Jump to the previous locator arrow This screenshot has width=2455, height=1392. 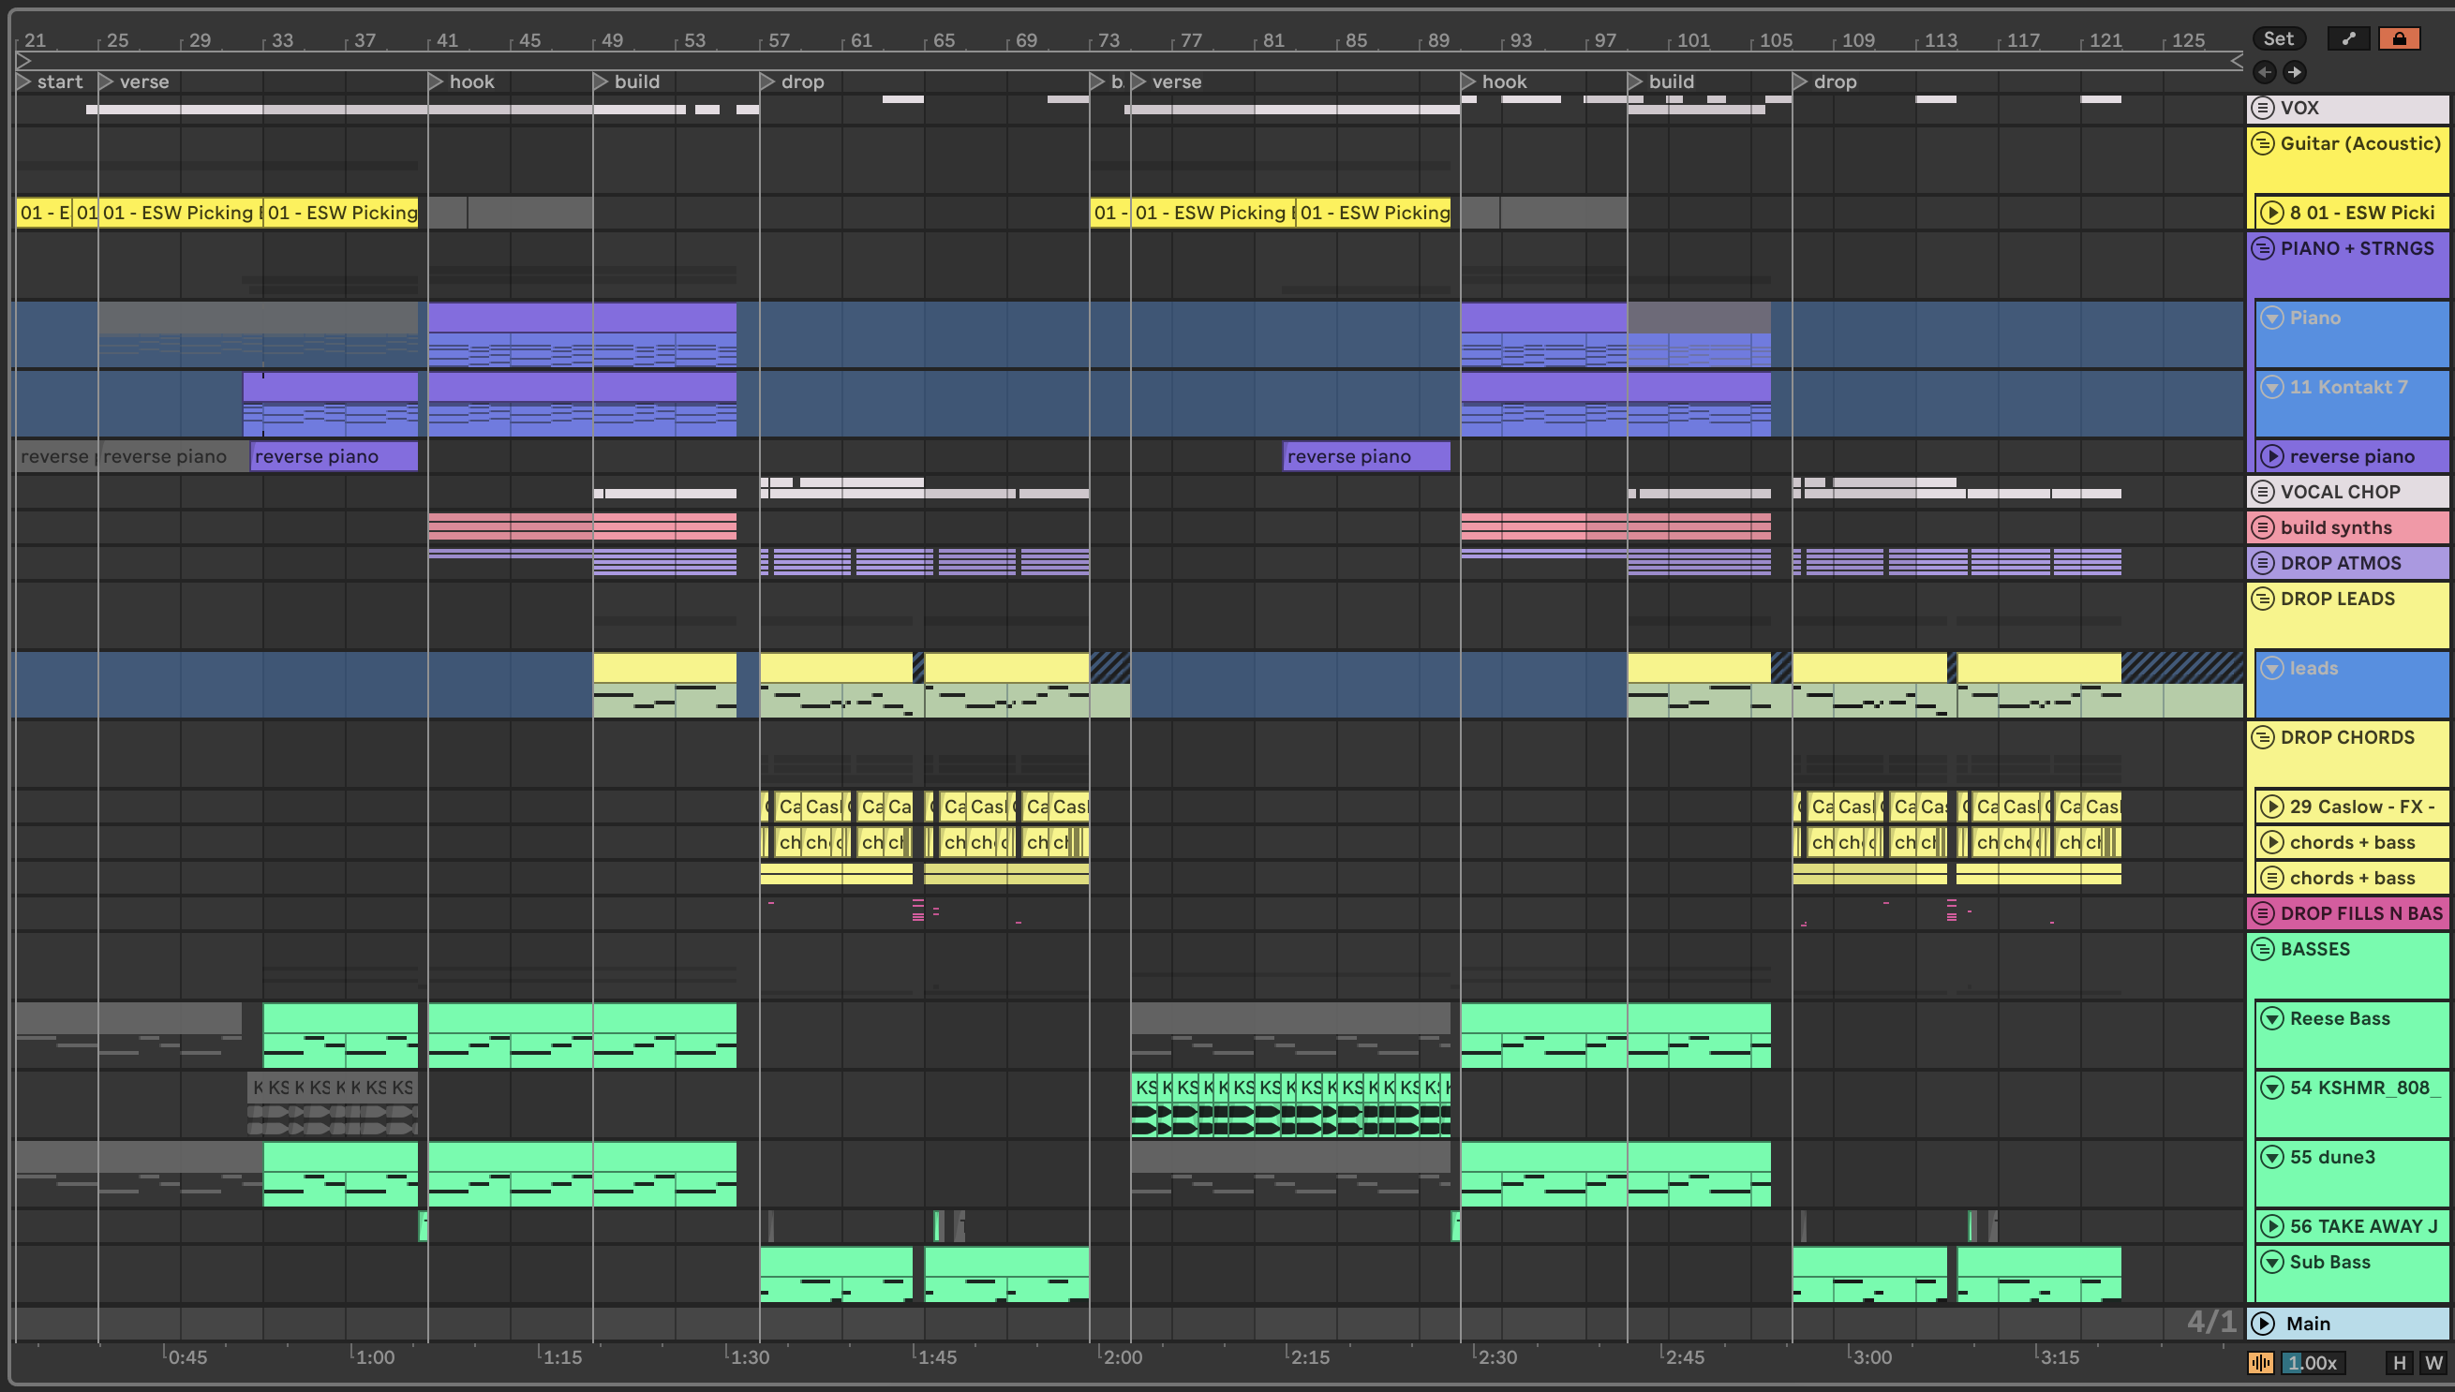click(x=2264, y=72)
